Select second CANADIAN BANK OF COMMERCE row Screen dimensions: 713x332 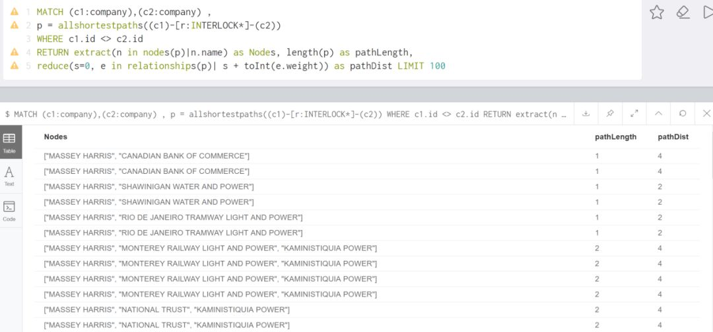pyautogui.click(x=368, y=171)
